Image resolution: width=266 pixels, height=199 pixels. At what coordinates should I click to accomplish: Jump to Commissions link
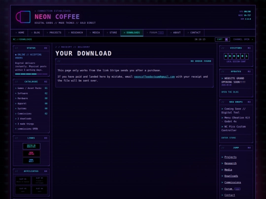coord(233,182)
